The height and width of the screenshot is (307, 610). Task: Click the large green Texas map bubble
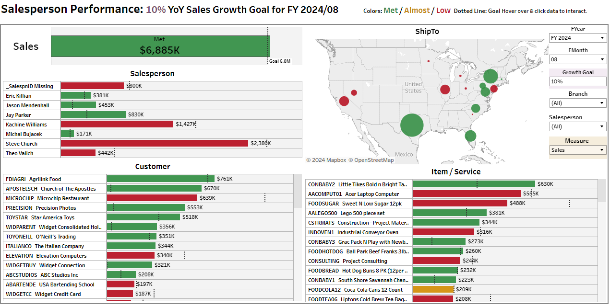click(x=411, y=125)
